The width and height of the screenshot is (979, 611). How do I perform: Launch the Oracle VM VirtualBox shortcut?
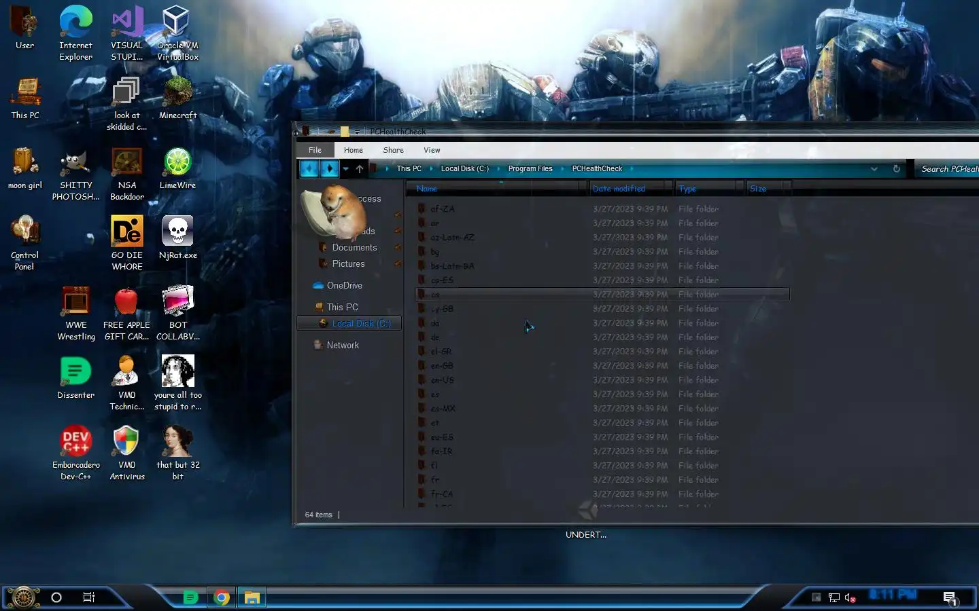pos(177,33)
